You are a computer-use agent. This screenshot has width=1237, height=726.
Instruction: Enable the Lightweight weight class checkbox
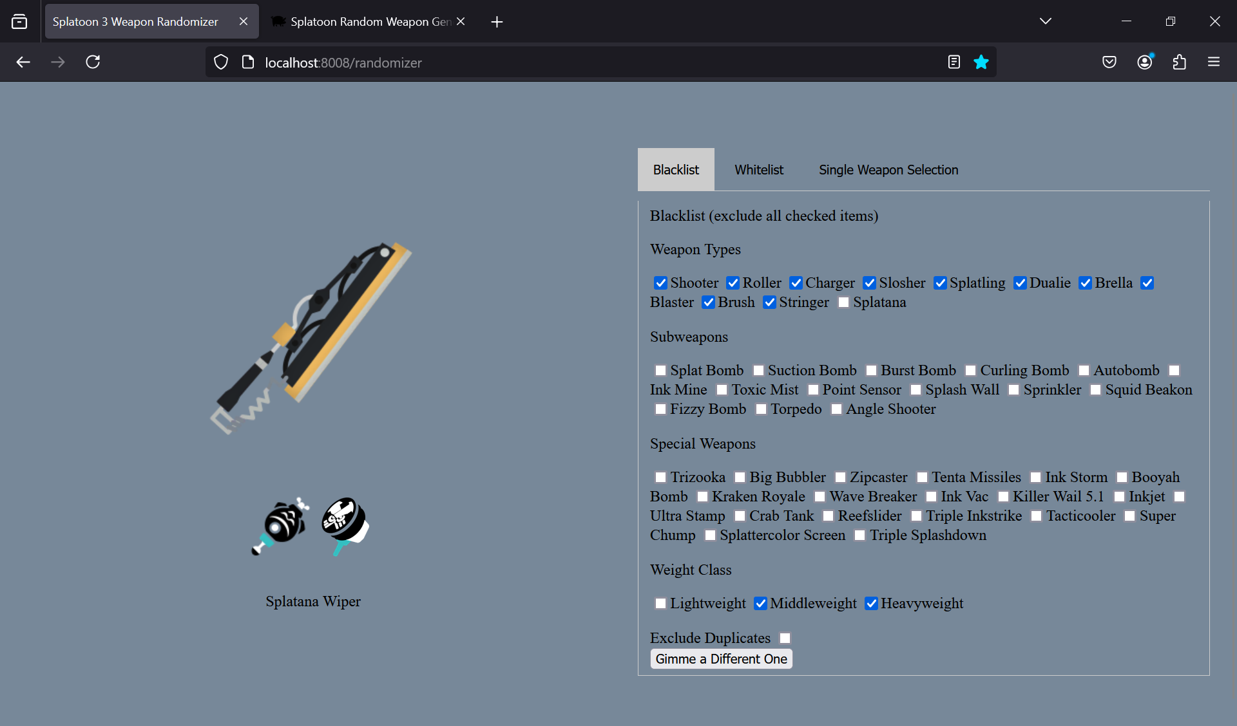tap(660, 604)
